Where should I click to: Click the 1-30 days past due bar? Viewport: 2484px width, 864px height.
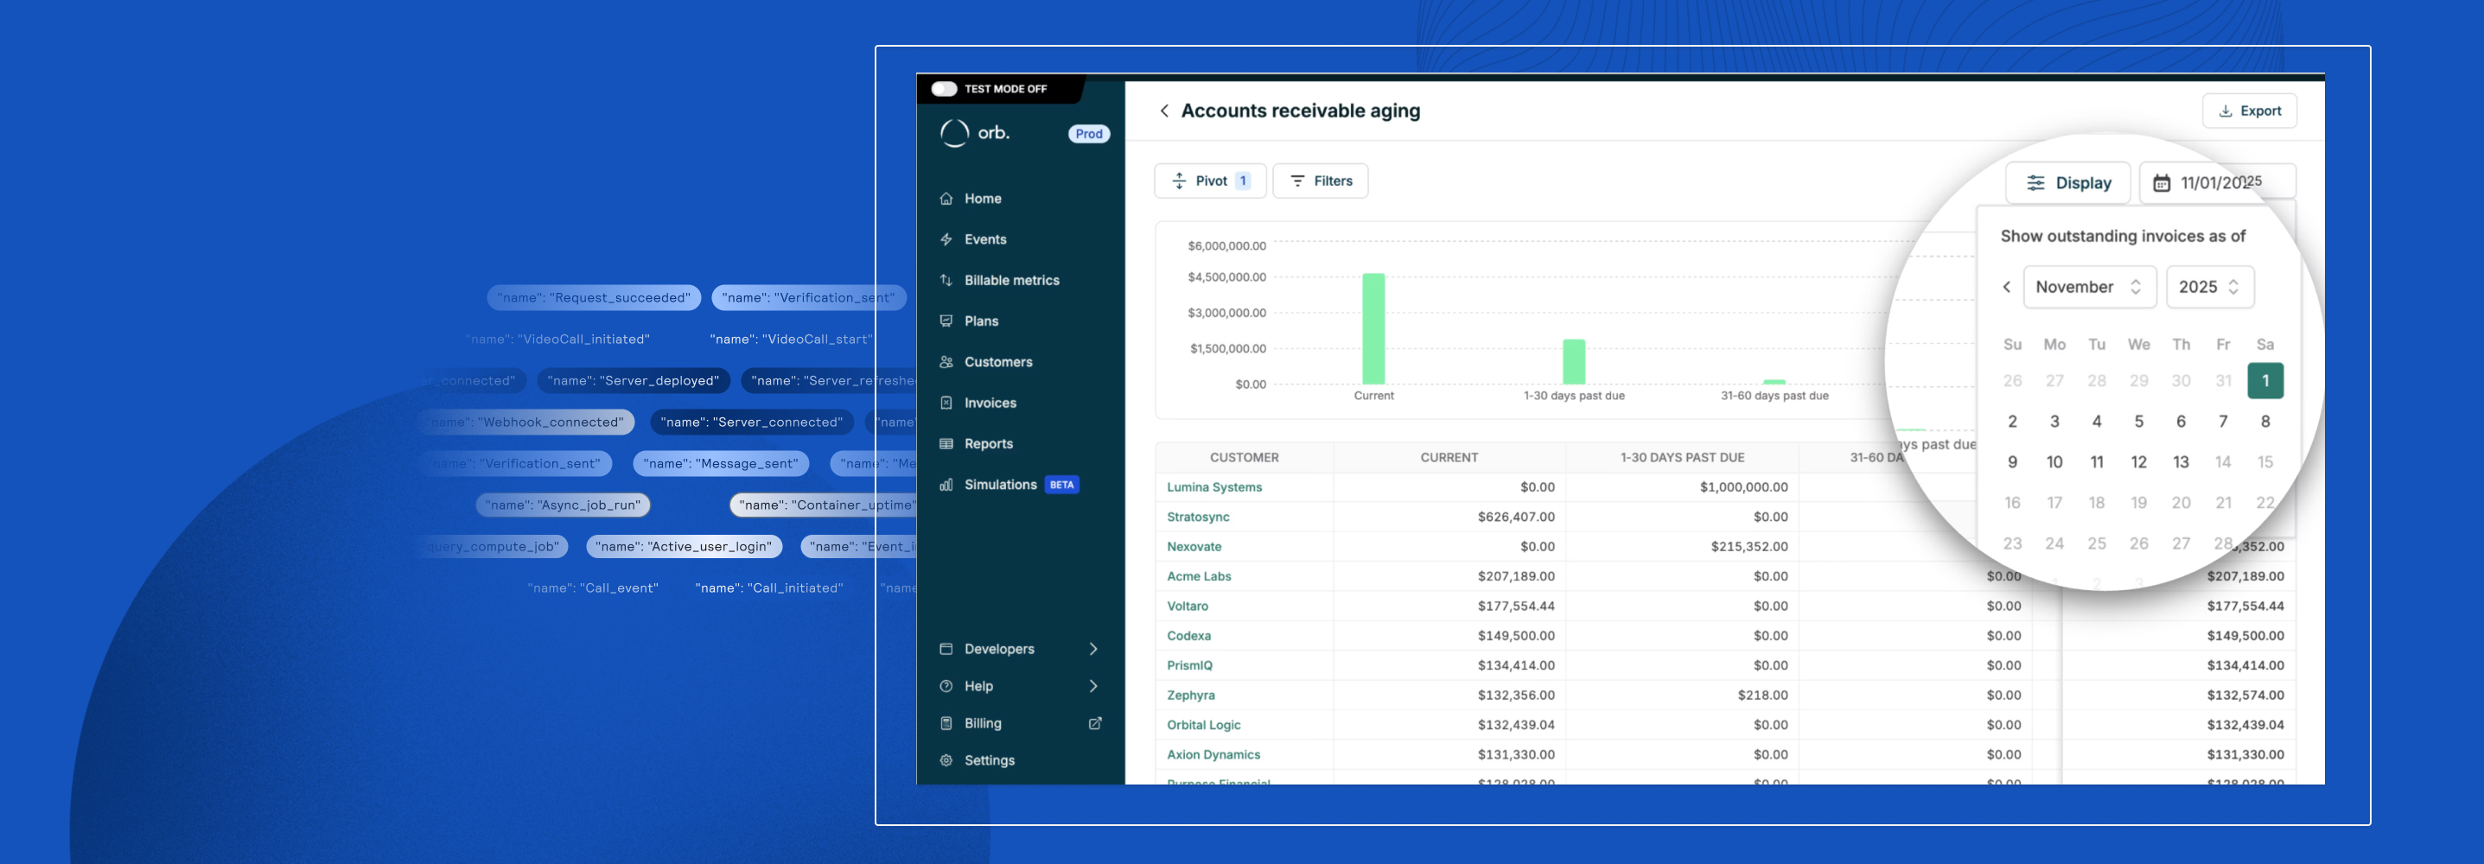point(1574,362)
